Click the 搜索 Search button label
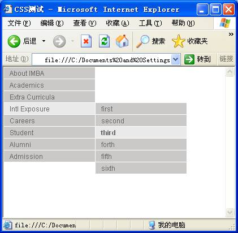Image resolution: width=238 pixels, height=233 pixels. pyautogui.click(x=158, y=41)
